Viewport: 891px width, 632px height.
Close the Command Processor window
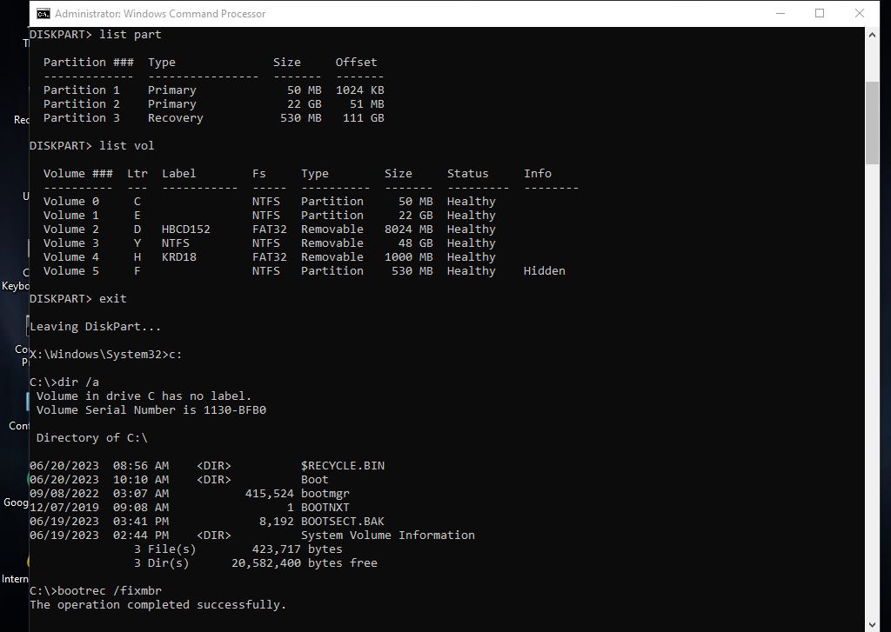click(x=860, y=13)
